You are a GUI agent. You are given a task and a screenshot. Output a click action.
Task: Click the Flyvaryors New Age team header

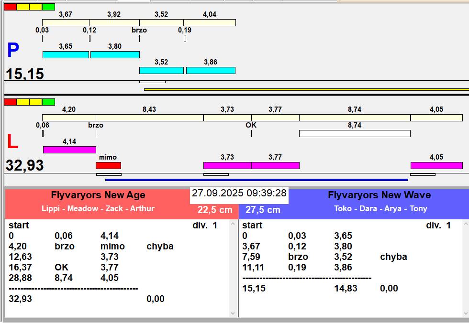click(98, 195)
